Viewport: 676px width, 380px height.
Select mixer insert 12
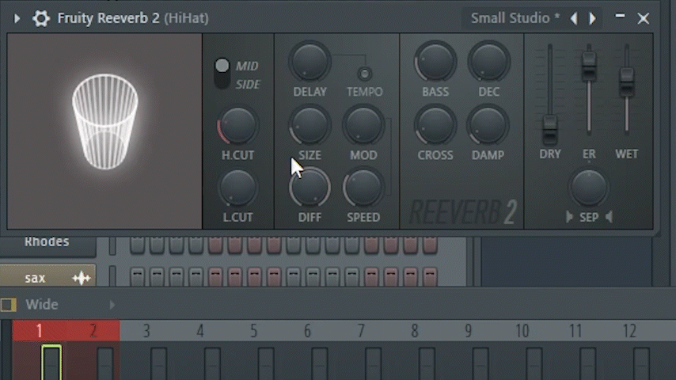pyautogui.click(x=629, y=331)
